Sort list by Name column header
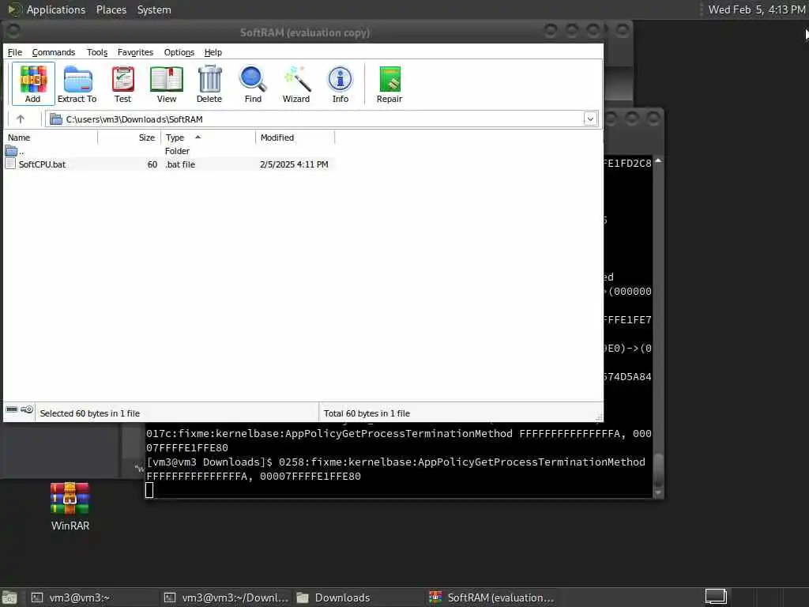 [51, 138]
